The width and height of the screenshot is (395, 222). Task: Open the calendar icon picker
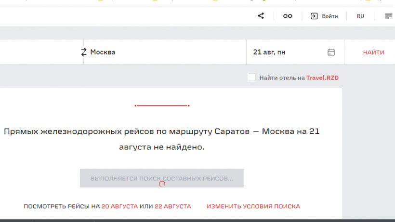tap(331, 52)
